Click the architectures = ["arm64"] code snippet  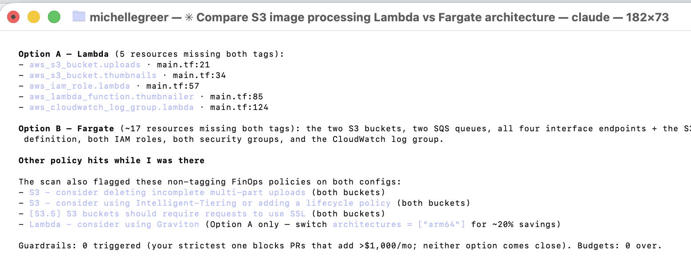[399, 224]
